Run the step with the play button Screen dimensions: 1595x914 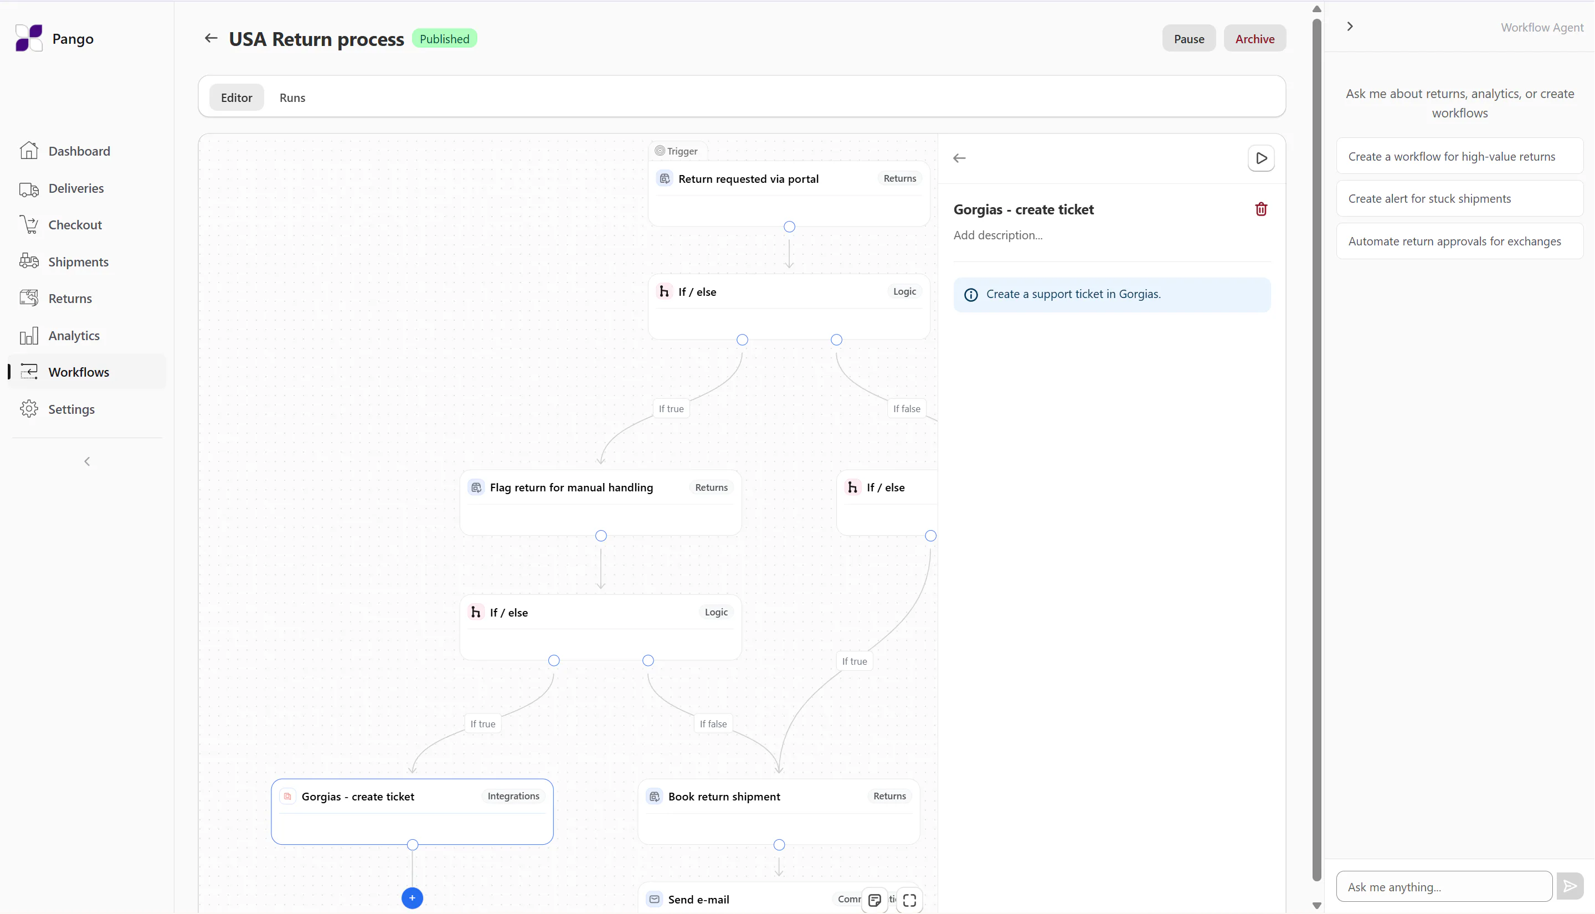pyautogui.click(x=1260, y=158)
